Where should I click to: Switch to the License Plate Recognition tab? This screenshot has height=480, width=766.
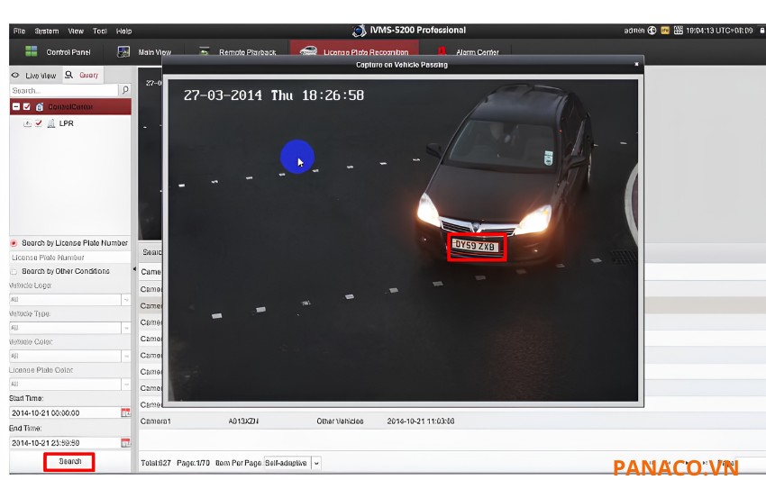pyautogui.click(x=354, y=50)
